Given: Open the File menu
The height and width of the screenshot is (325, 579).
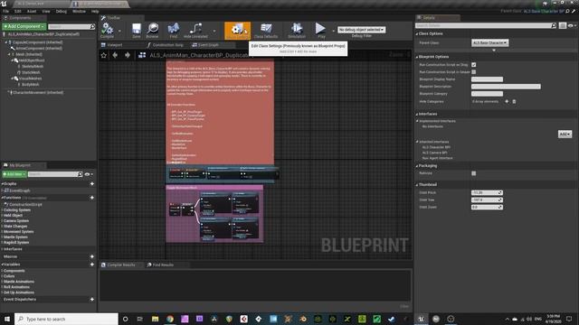Looking at the screenshot, I should tap(6, 12).
